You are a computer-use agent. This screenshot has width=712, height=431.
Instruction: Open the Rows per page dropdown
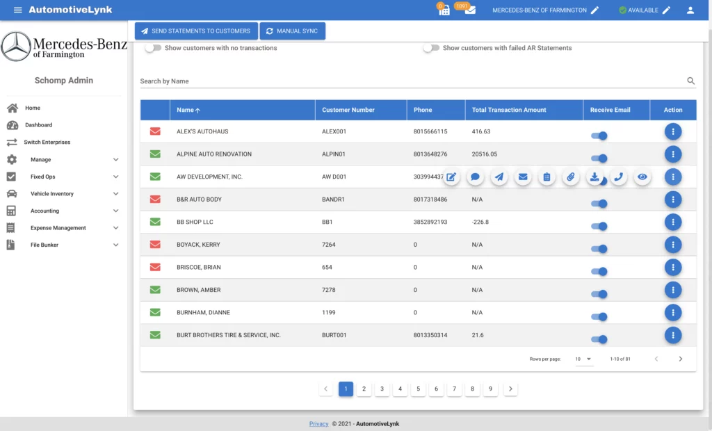click(x=583, y=359)
